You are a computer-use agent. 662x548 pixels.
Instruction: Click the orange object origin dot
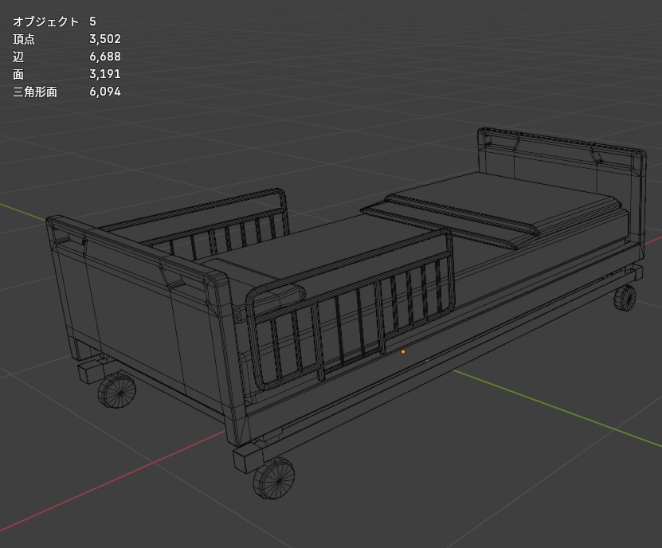tap(403, 351)
